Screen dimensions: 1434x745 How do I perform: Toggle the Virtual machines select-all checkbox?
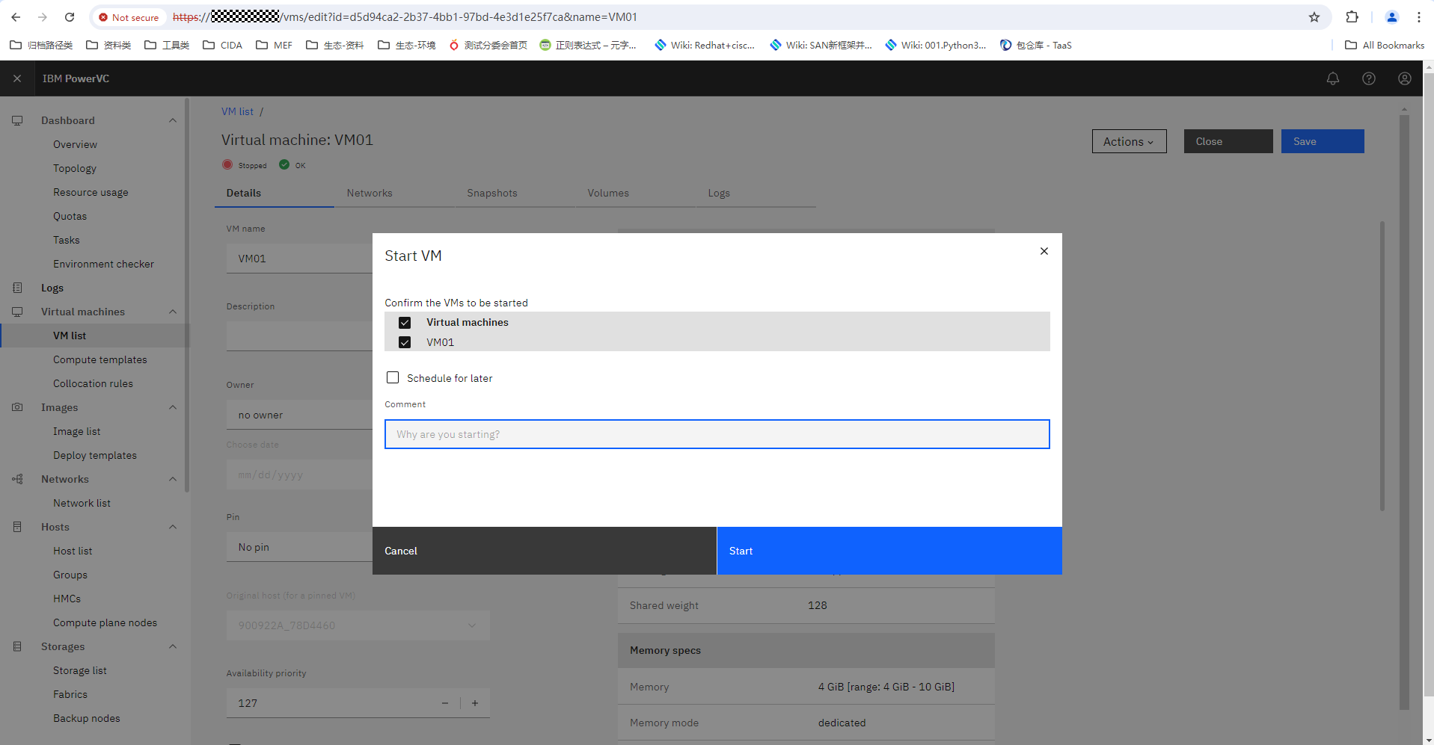405,322
